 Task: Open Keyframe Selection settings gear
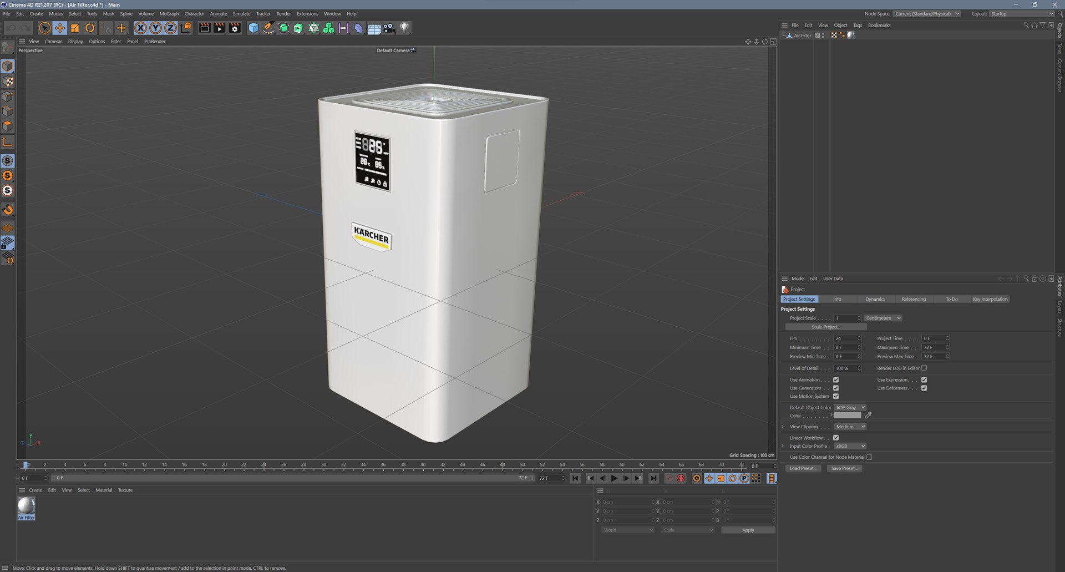pyautogui.click(x=697, y=478)
